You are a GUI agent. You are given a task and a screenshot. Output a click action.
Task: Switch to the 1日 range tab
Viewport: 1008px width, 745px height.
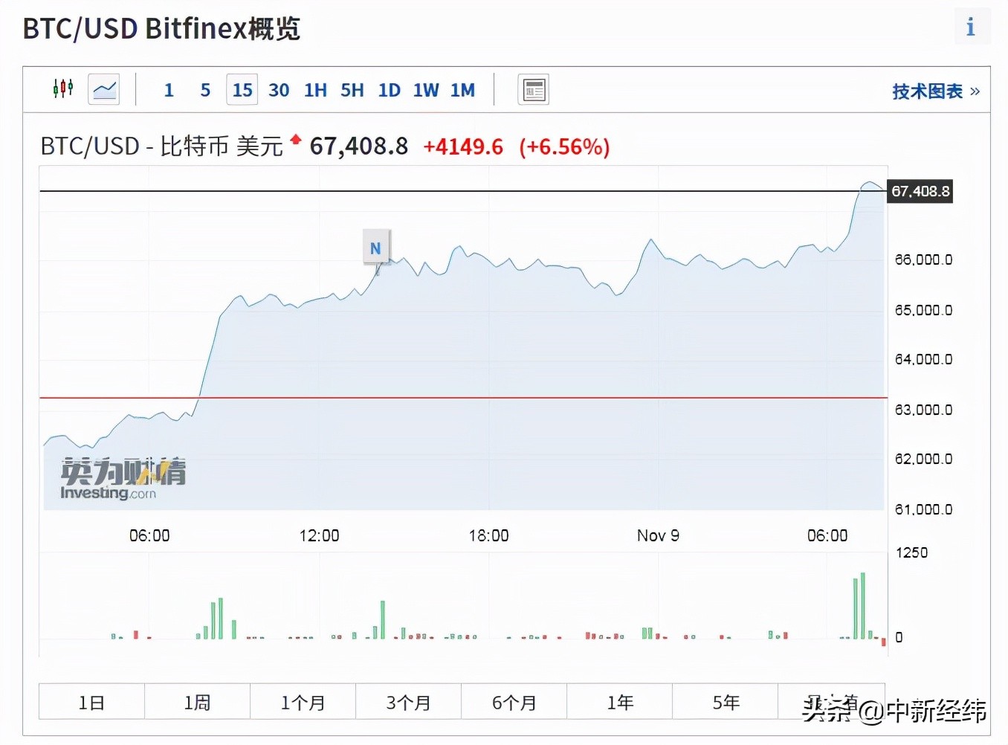pyautogui.click(x=91, y=701)
